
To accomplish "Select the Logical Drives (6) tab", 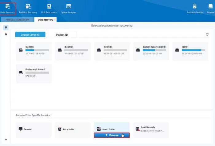I will tap(30, 34).
